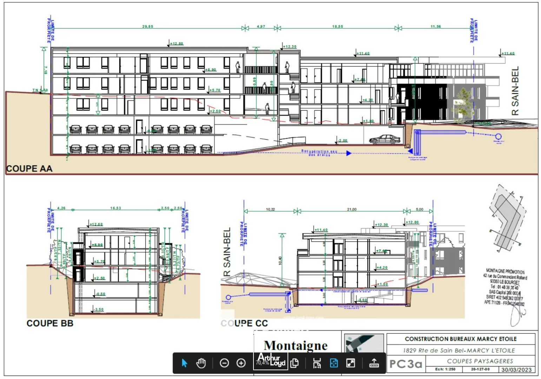Zoom out using the minus icon

click(x=225, y=364)
